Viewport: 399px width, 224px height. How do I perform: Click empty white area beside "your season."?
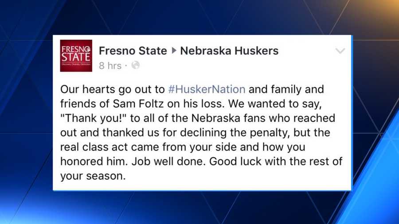(237, 176)
